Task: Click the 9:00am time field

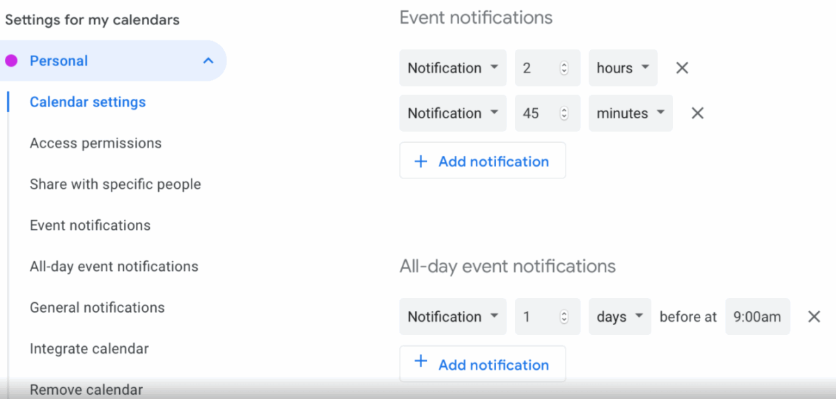Action: [757, 317]
